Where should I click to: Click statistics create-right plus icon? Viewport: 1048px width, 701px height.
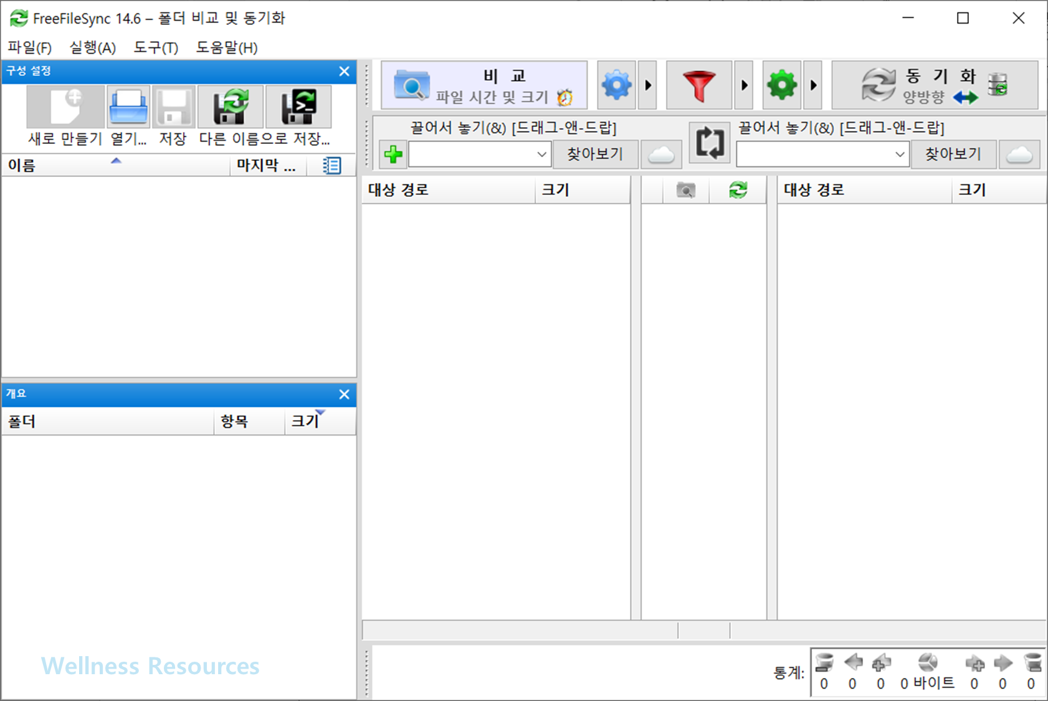click(974, 664)
